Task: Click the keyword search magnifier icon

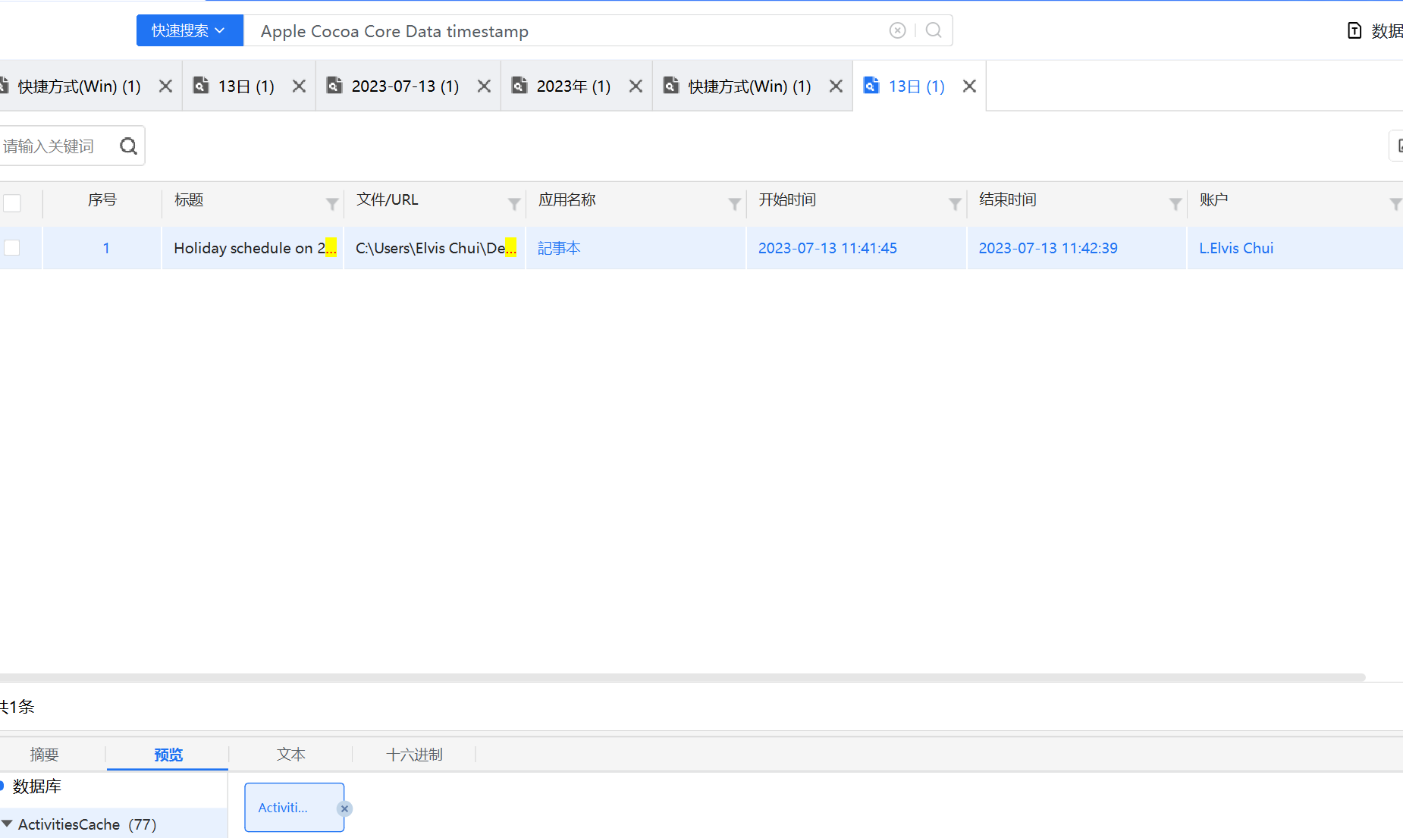Action: [129, 146]
